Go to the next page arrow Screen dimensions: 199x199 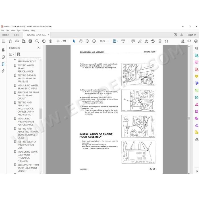coord(51,41)
